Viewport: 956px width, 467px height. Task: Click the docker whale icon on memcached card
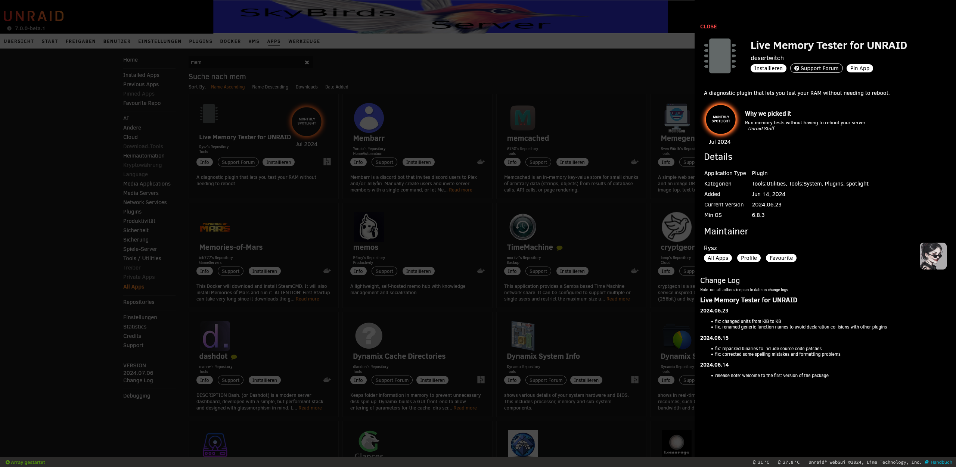coord(634,162)
